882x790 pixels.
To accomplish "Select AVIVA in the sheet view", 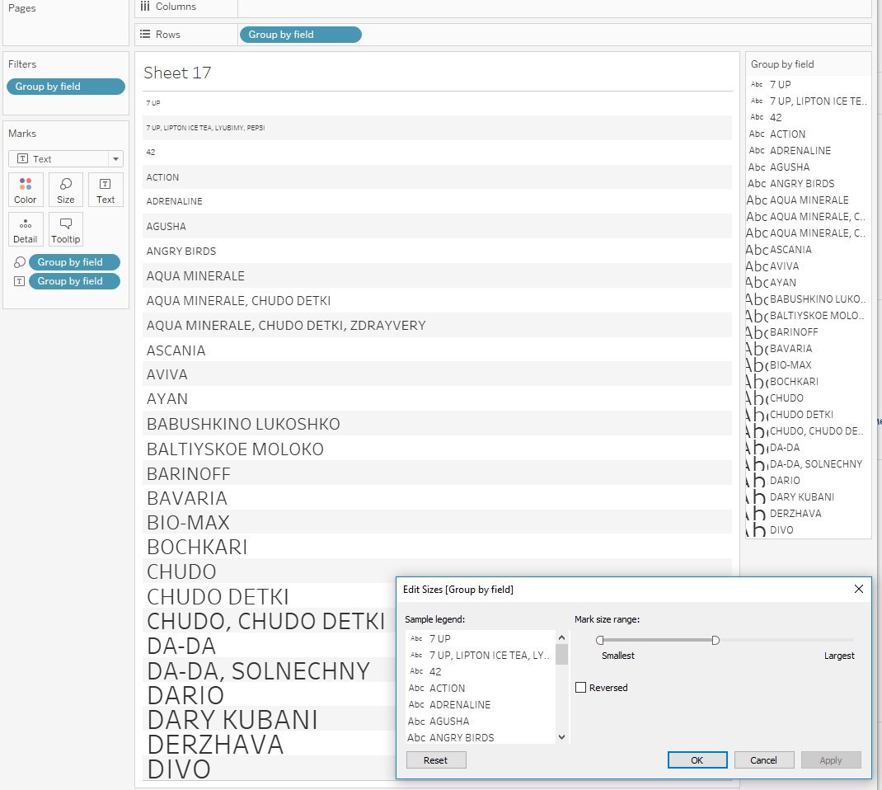I will click(x=167, y=374).
